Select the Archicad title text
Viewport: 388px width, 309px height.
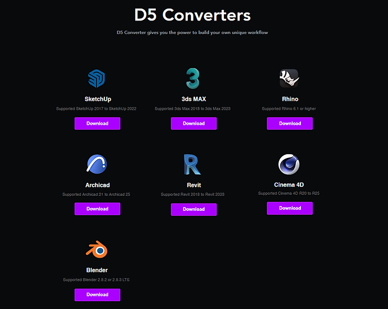(98, 185)
